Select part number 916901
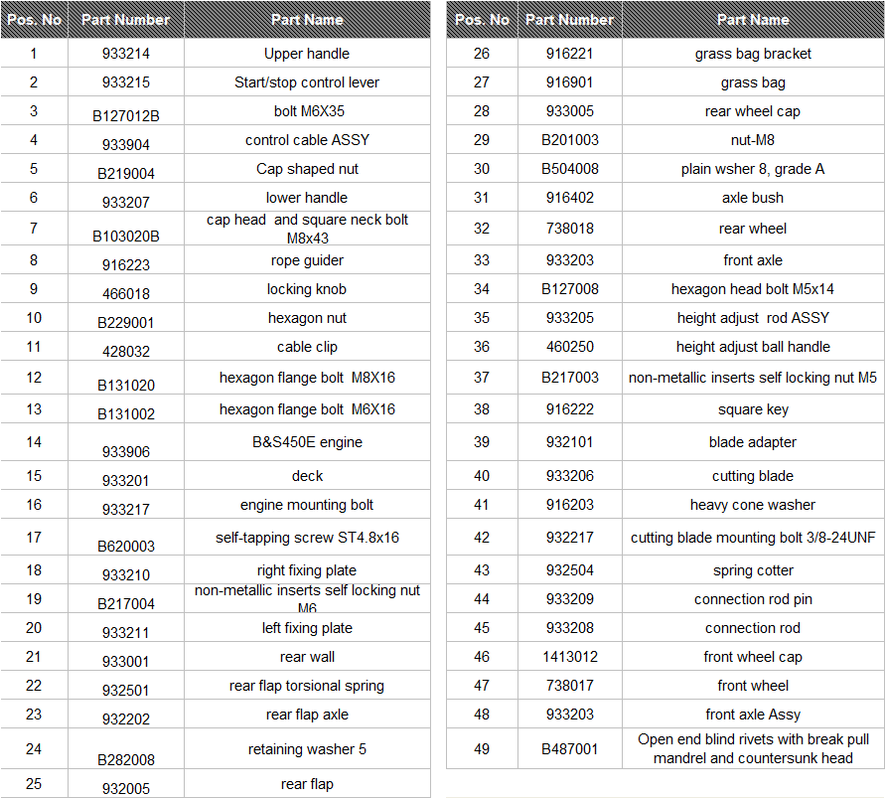885x798 pixels. tap(569, 82)
